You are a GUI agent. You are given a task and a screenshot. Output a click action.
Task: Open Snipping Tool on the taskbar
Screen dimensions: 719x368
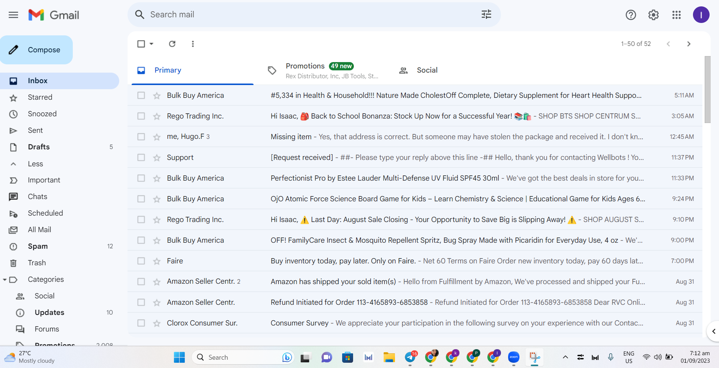pyautogui.click(x=534, y=357)
